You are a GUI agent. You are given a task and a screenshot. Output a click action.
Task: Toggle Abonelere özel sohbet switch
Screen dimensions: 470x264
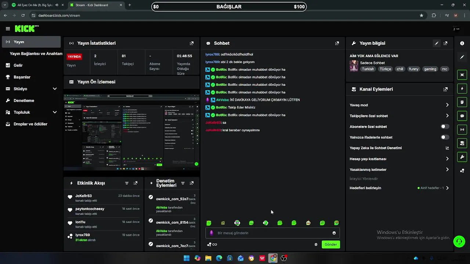[445, 126]
